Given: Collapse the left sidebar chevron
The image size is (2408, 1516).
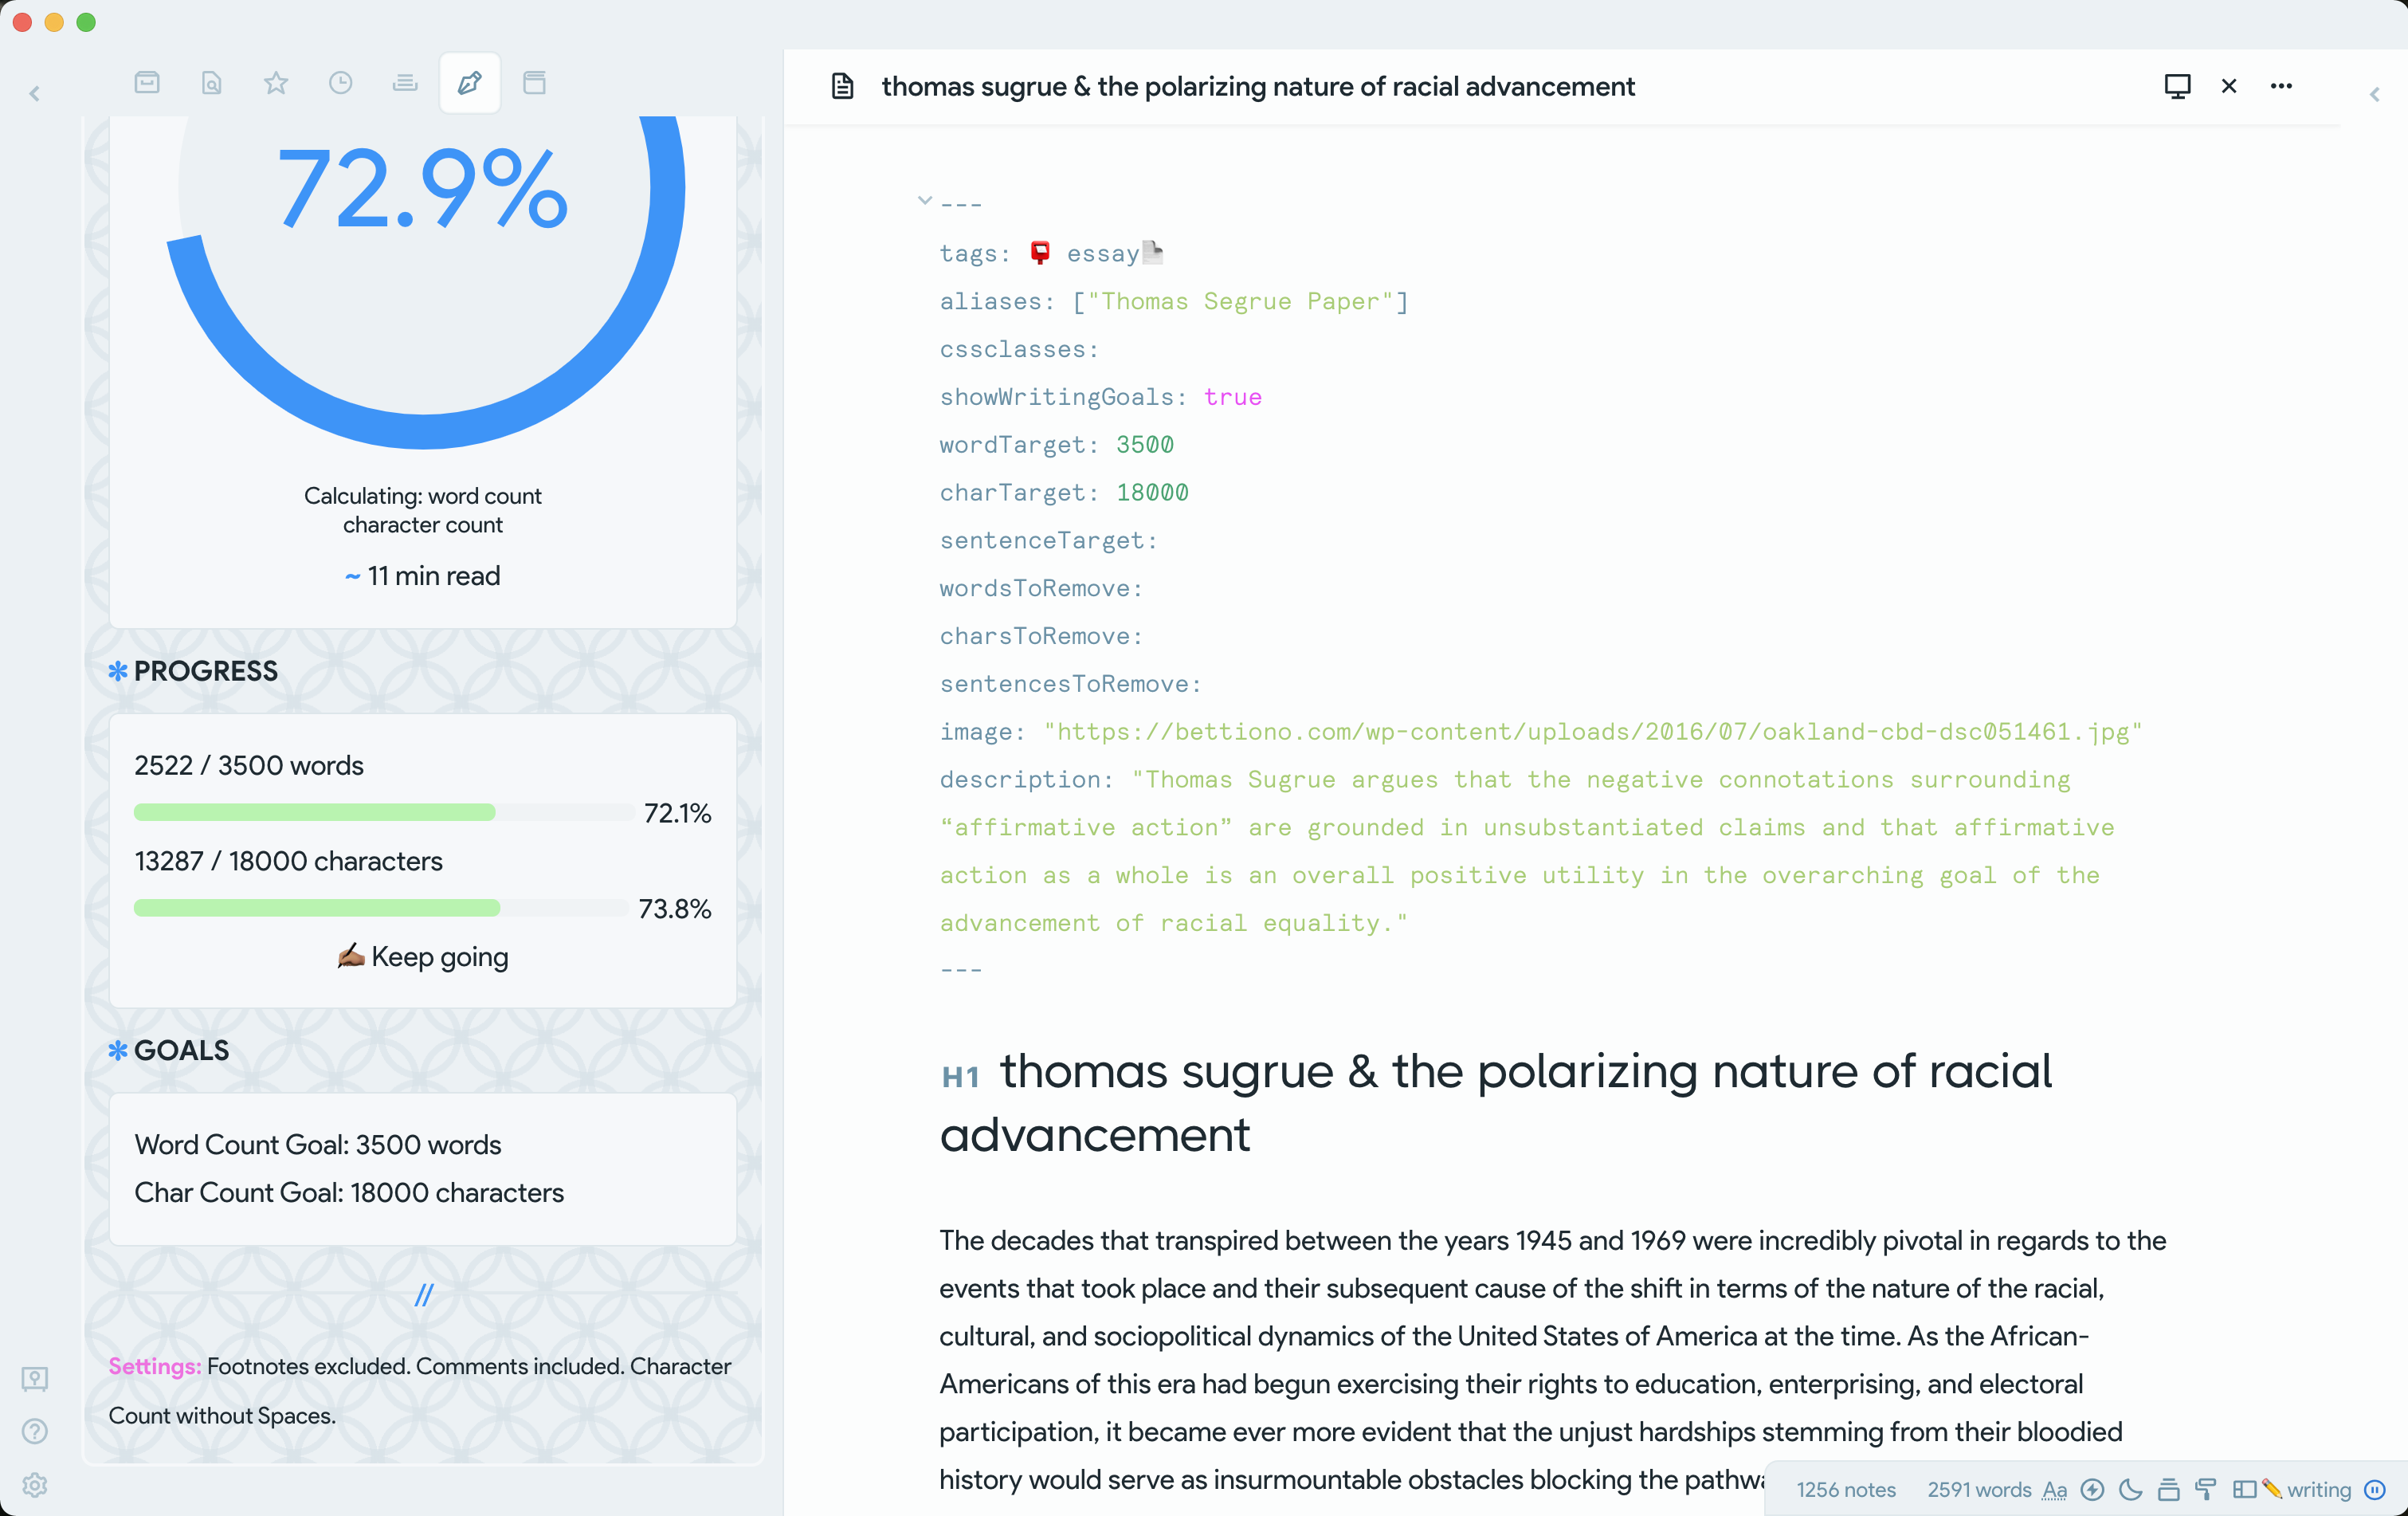Looking at the screenshot, I should click(35, 94).
